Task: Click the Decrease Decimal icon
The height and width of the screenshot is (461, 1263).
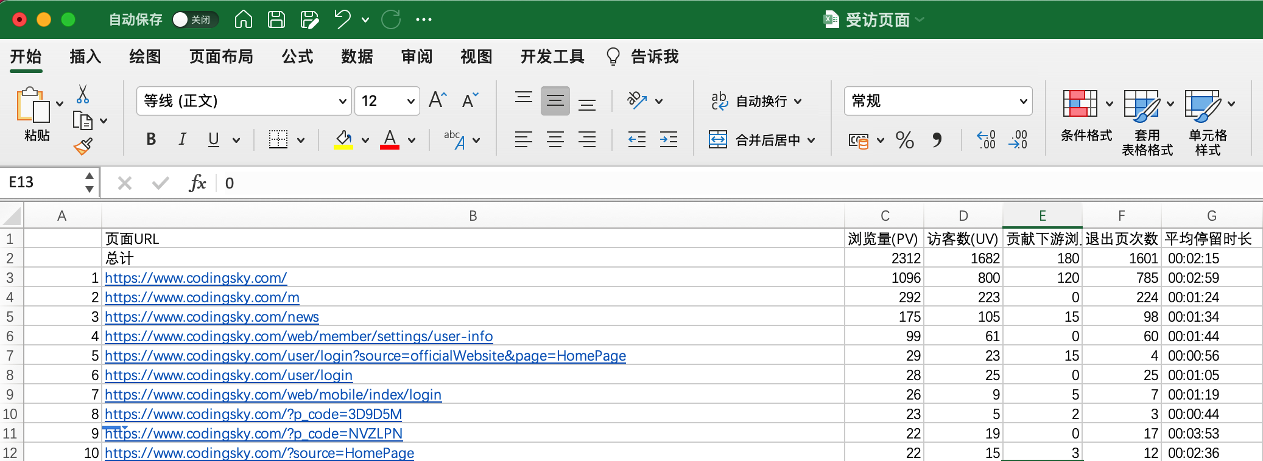Action: pyautogui.click(x=1018, y=139)
